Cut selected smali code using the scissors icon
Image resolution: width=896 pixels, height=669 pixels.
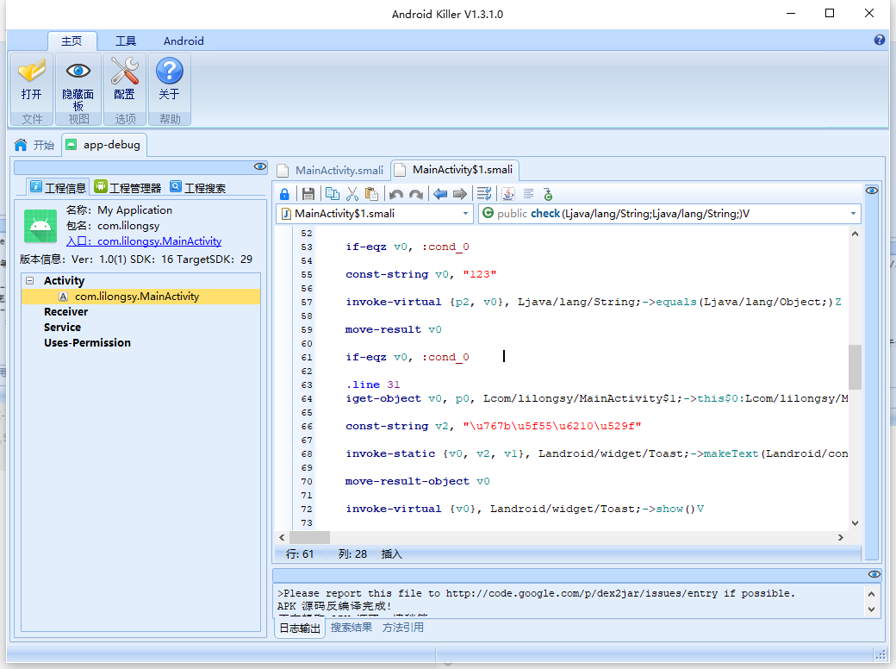pos(352,193)
